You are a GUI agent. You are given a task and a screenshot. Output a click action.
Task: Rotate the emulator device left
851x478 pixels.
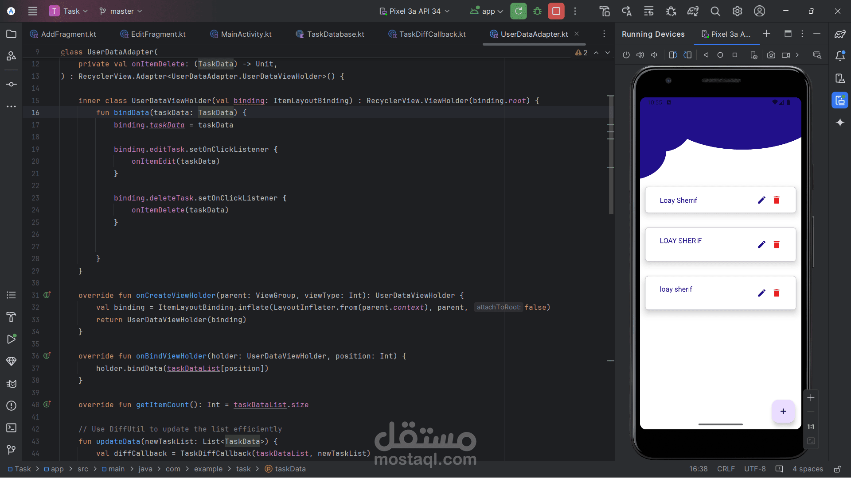pyautogui.click(x=673, y=55)
